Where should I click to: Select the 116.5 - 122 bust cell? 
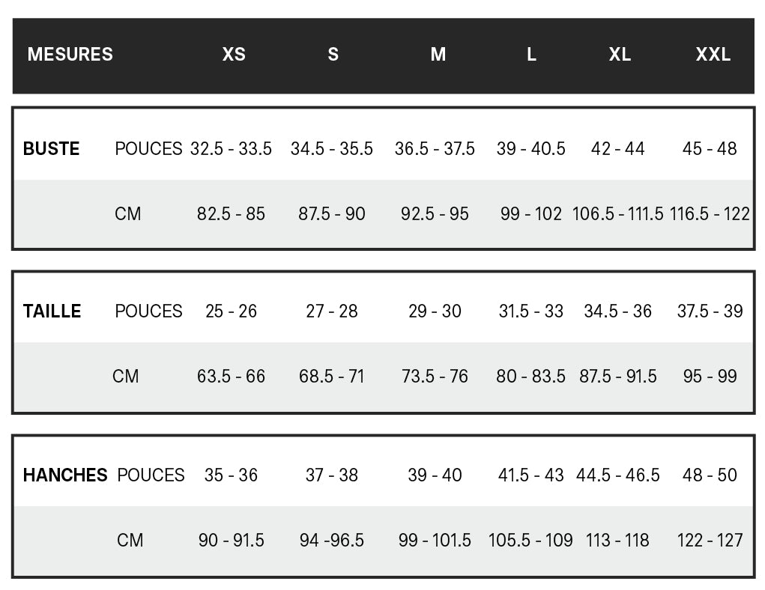pos(710,214)
